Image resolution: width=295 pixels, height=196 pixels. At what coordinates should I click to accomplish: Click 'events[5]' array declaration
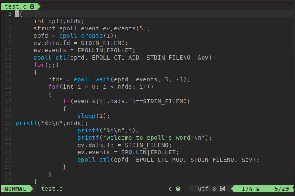(130, 28)
